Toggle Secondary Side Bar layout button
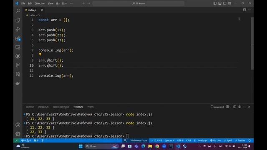The height and width of the screenshot is (150, 267). tap(225, 3)
